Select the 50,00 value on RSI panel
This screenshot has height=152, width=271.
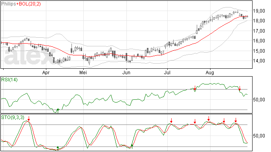tap(259, 100)
